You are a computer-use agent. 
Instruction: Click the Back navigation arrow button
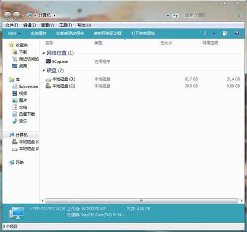[7, 15]
